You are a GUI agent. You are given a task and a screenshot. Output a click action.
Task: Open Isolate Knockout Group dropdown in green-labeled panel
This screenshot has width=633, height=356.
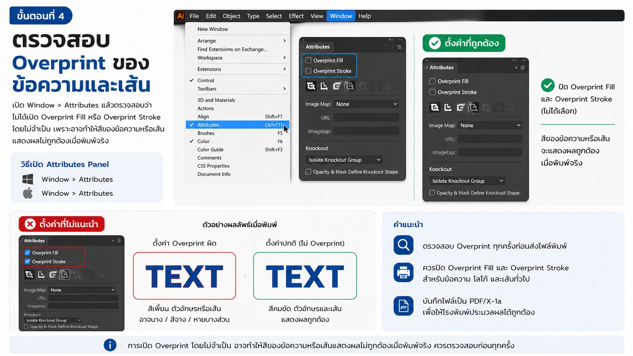[468, 181]
